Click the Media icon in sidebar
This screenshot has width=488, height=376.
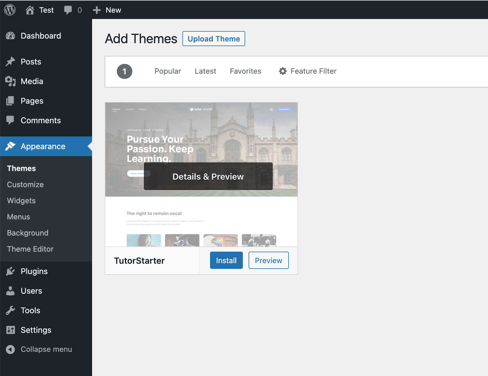point(10,81)
